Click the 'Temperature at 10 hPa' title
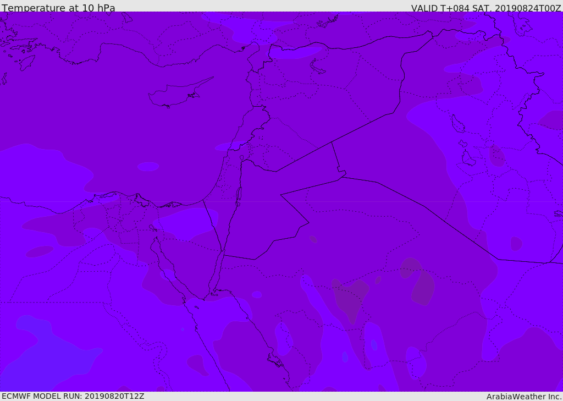The width and height of the screenshot is (563, 401). pos(58,8)
